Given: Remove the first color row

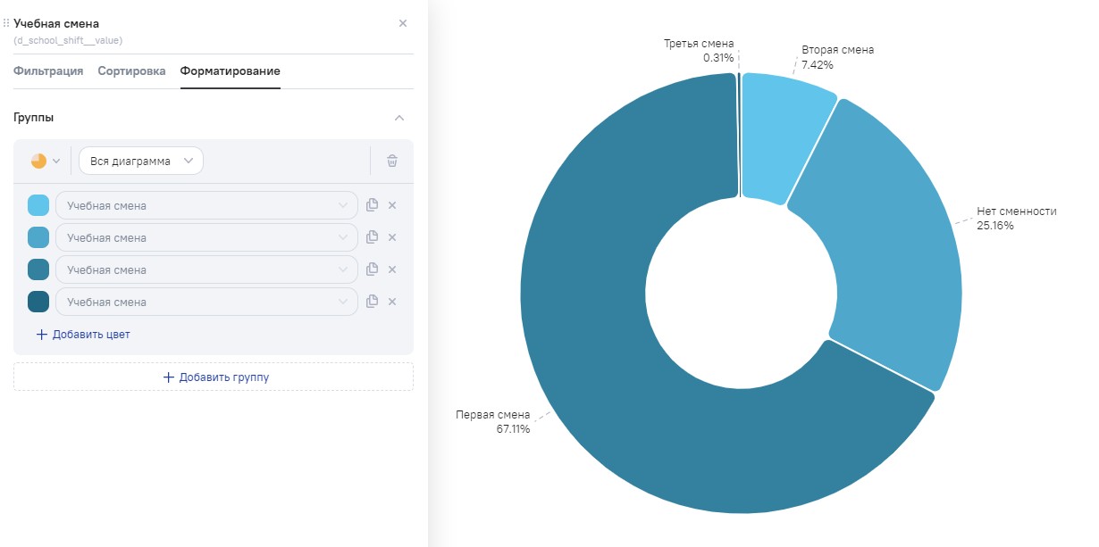Looking at the screenshot, I should [x=392, y=205].
